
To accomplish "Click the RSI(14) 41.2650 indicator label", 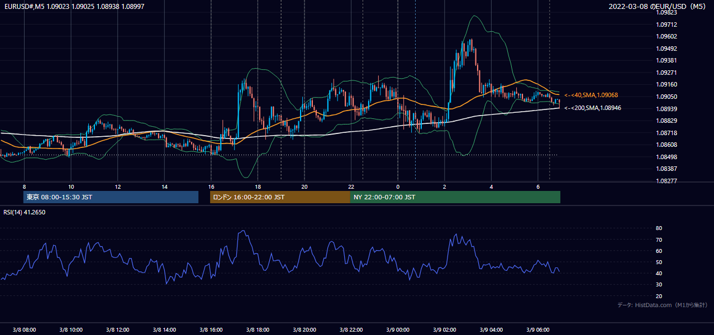I will [x=25, y=212].
